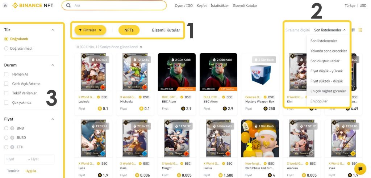Select the Doğrulanmadı radio option
Image resolution: width=371 pixels, height=178 pixels.
[x=6, y=48]
